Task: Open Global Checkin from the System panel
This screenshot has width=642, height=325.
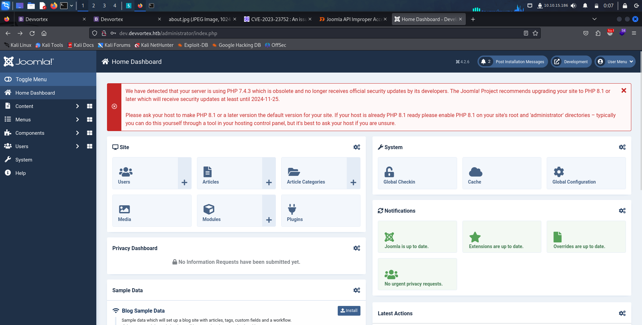Action: click(417, 173)
